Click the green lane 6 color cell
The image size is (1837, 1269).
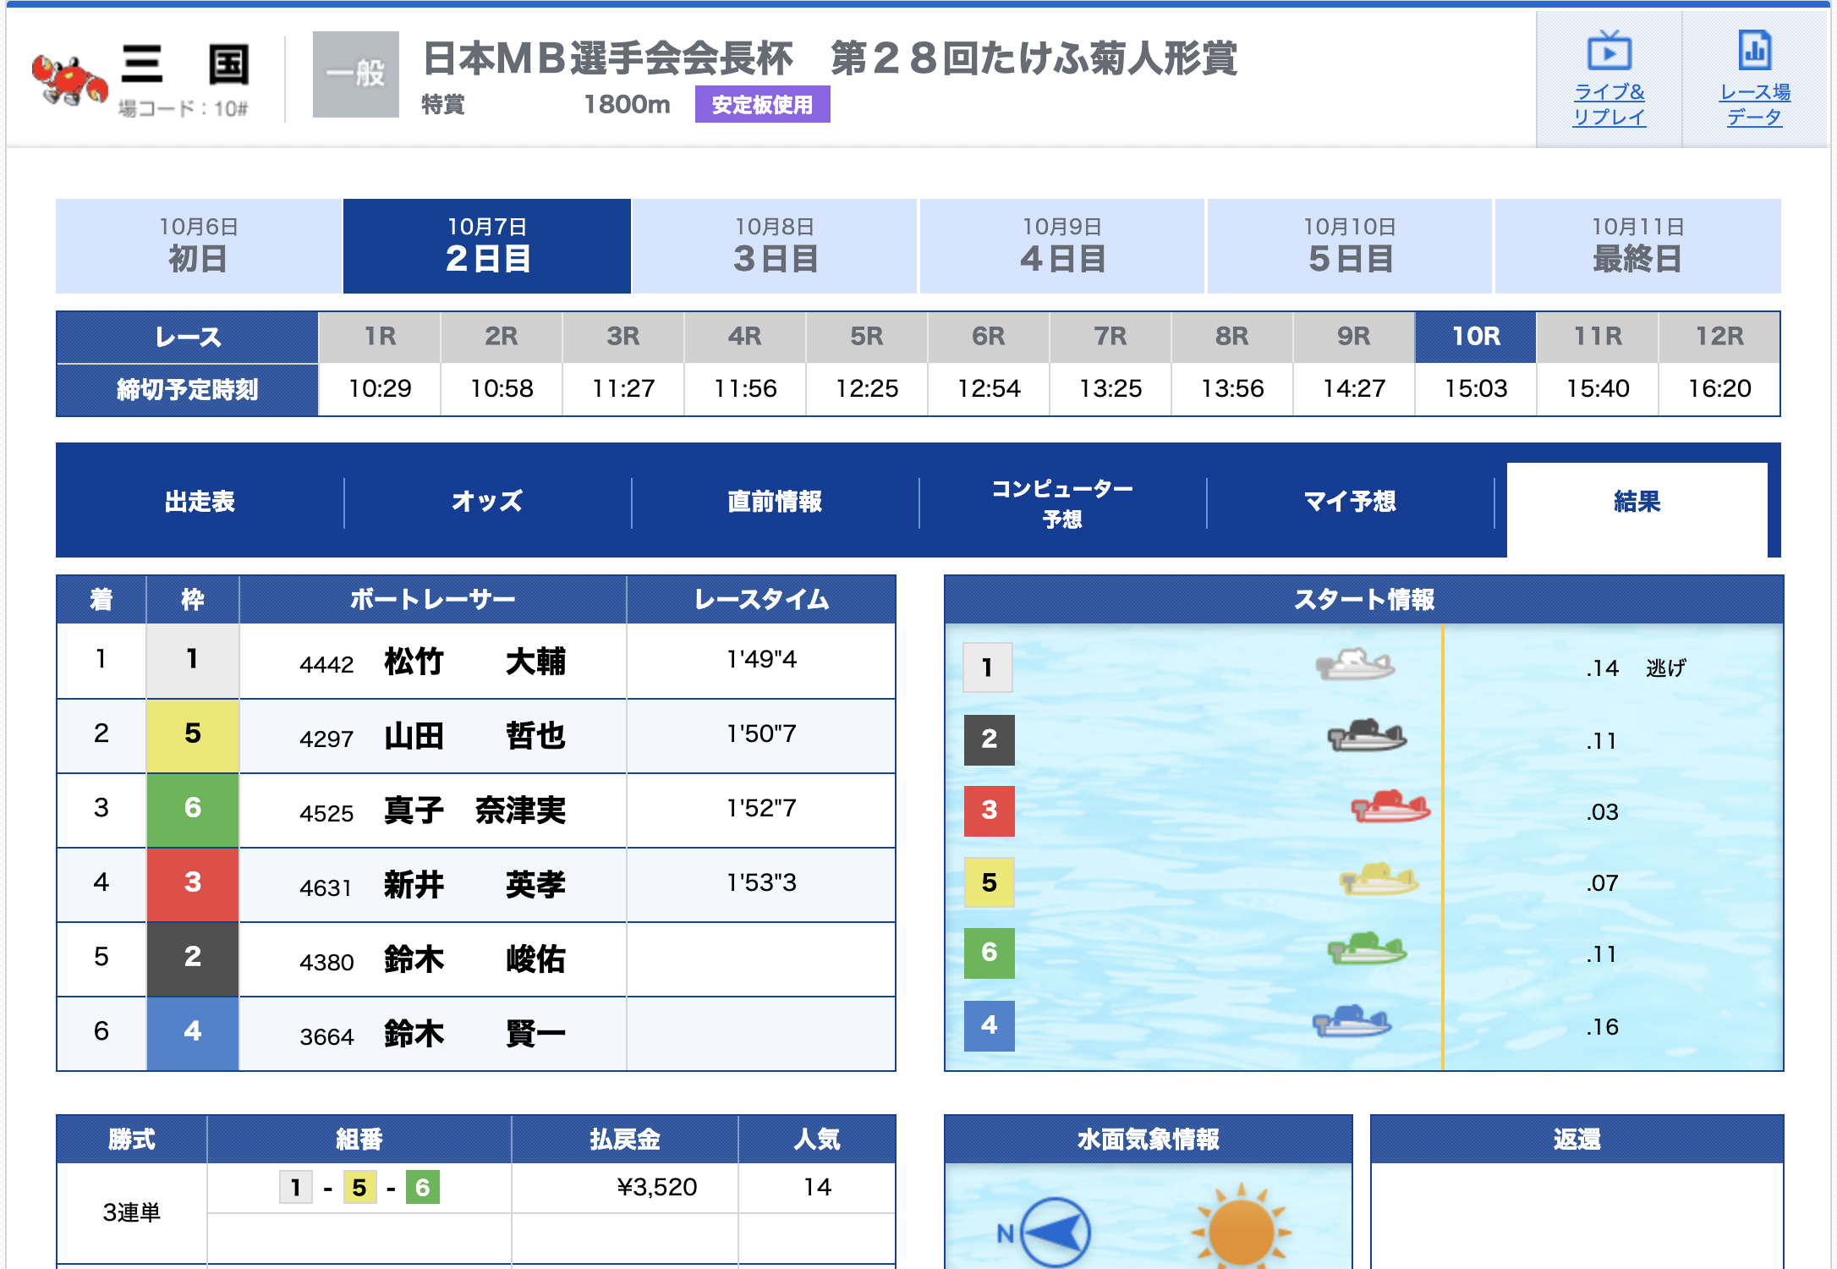(193, 809)
